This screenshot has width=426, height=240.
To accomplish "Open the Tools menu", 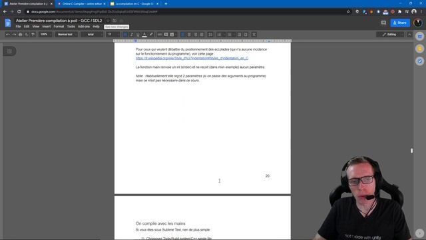I will coord(71,27).
